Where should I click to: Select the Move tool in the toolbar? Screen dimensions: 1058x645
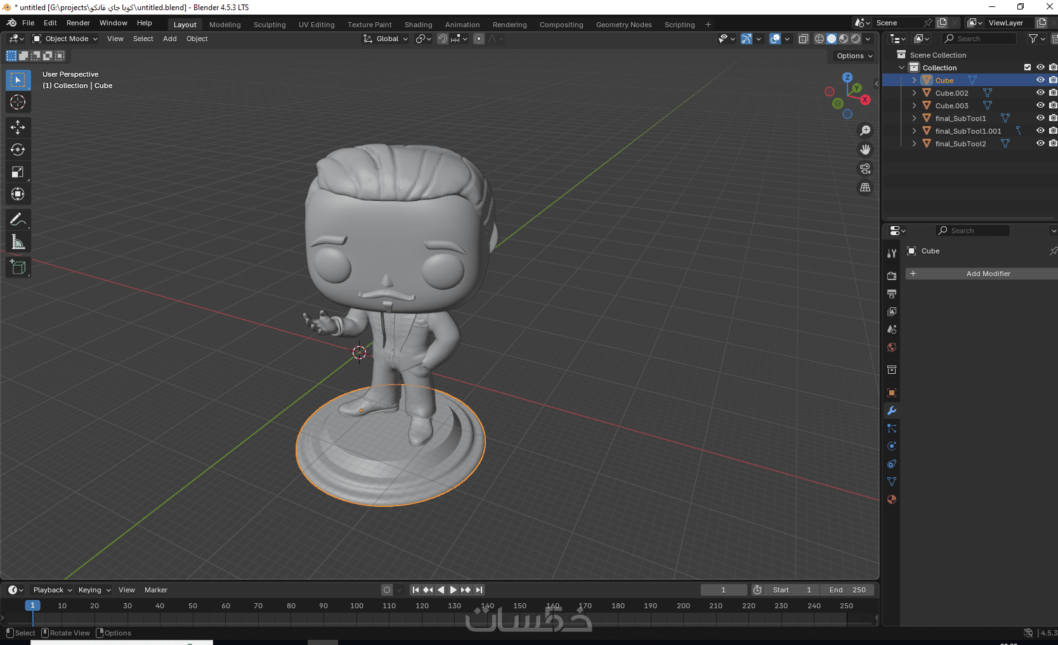pos(18,127)
